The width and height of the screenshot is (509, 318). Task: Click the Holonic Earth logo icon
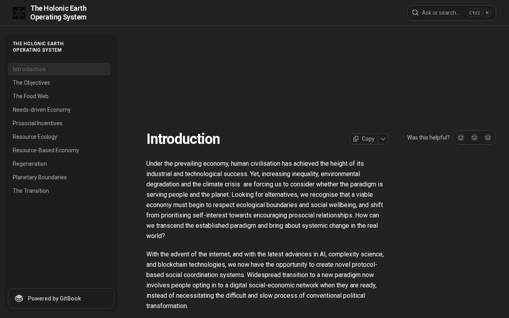[19, 13]
